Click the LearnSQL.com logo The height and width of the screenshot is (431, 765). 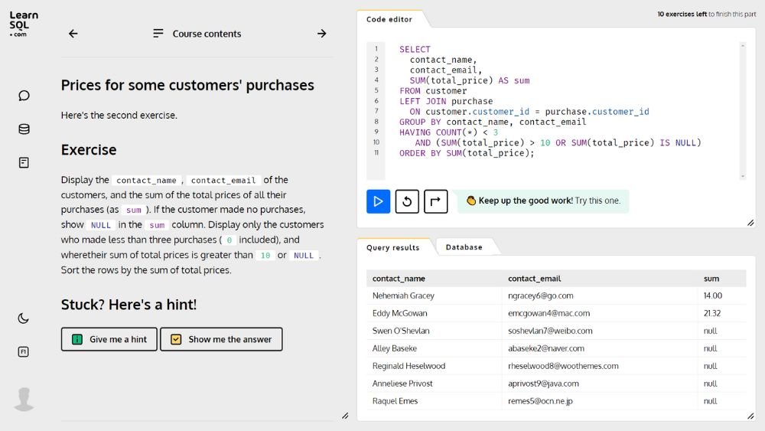pos(24,24)
